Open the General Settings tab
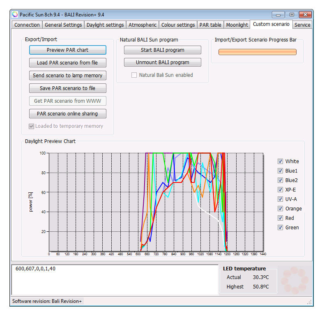The width and height of the screenshot is (322, 316). coord(63,25)
